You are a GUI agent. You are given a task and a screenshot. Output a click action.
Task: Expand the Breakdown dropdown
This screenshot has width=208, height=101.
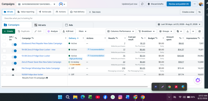pos(147,31)
